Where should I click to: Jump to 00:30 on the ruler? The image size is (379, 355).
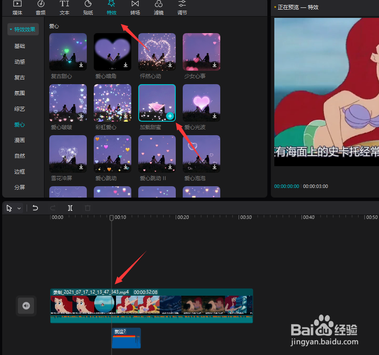[x=246, y=217]
